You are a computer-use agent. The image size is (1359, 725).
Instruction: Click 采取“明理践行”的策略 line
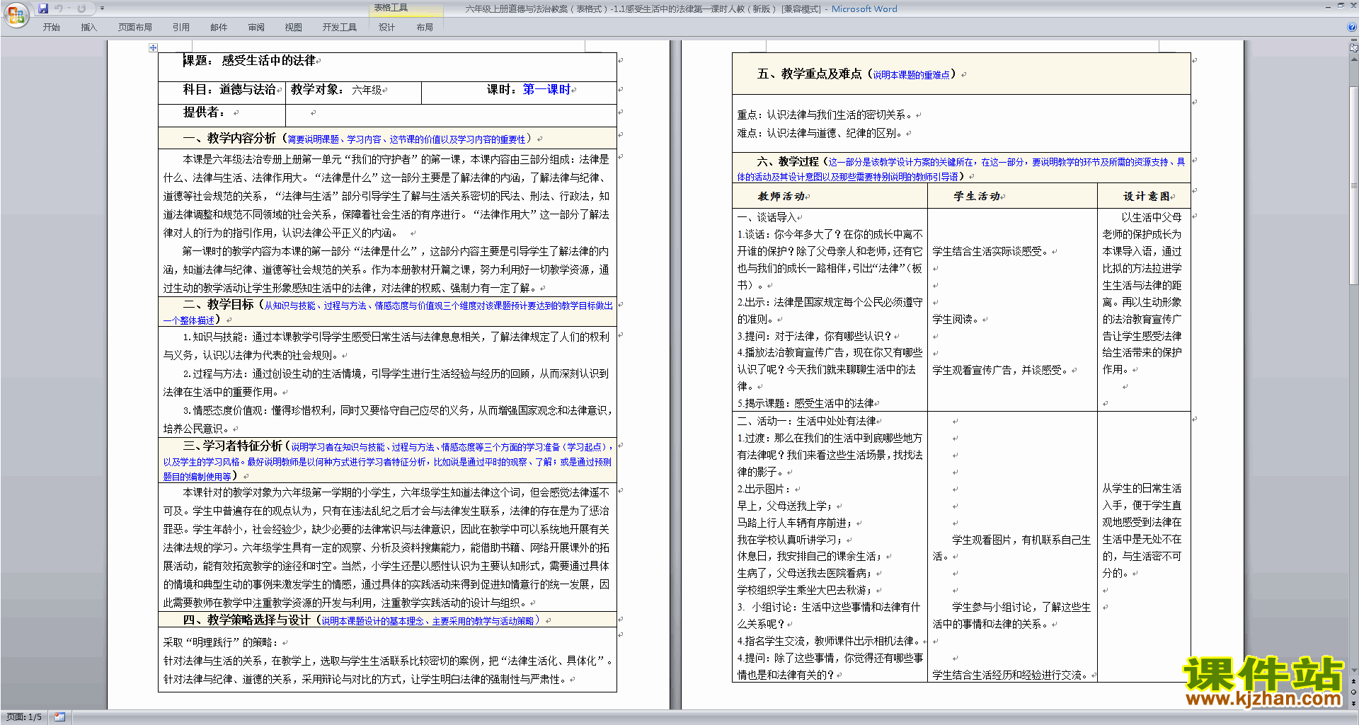221,642
